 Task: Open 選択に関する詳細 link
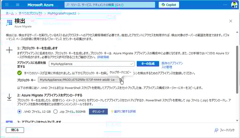click(125, 111)
